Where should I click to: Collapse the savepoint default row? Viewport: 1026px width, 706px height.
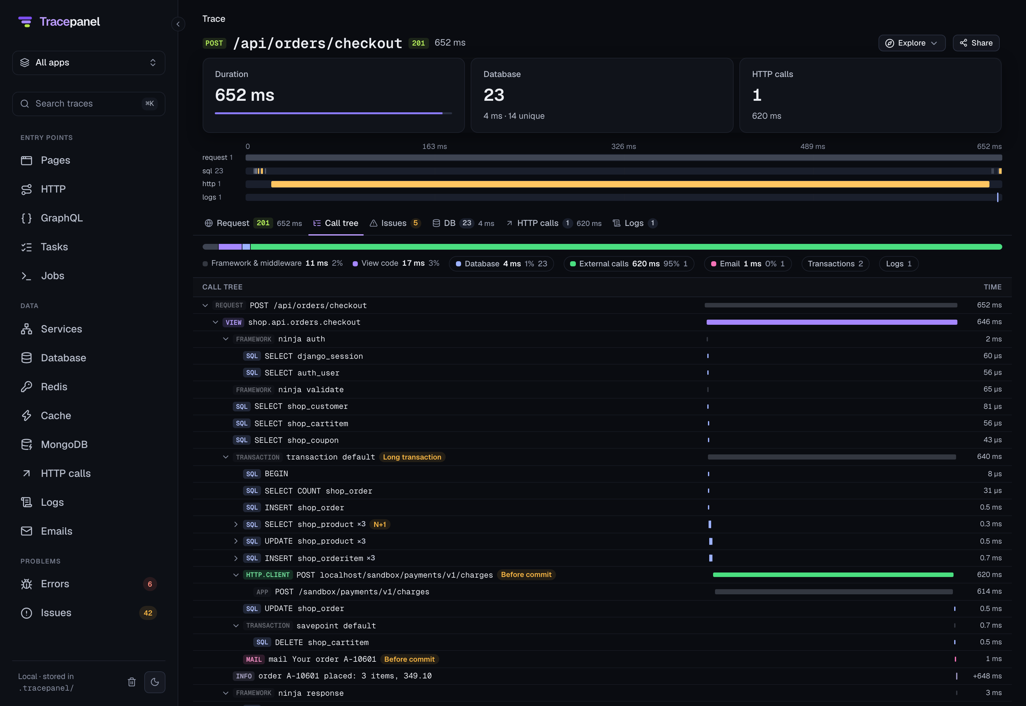(236, 625)
